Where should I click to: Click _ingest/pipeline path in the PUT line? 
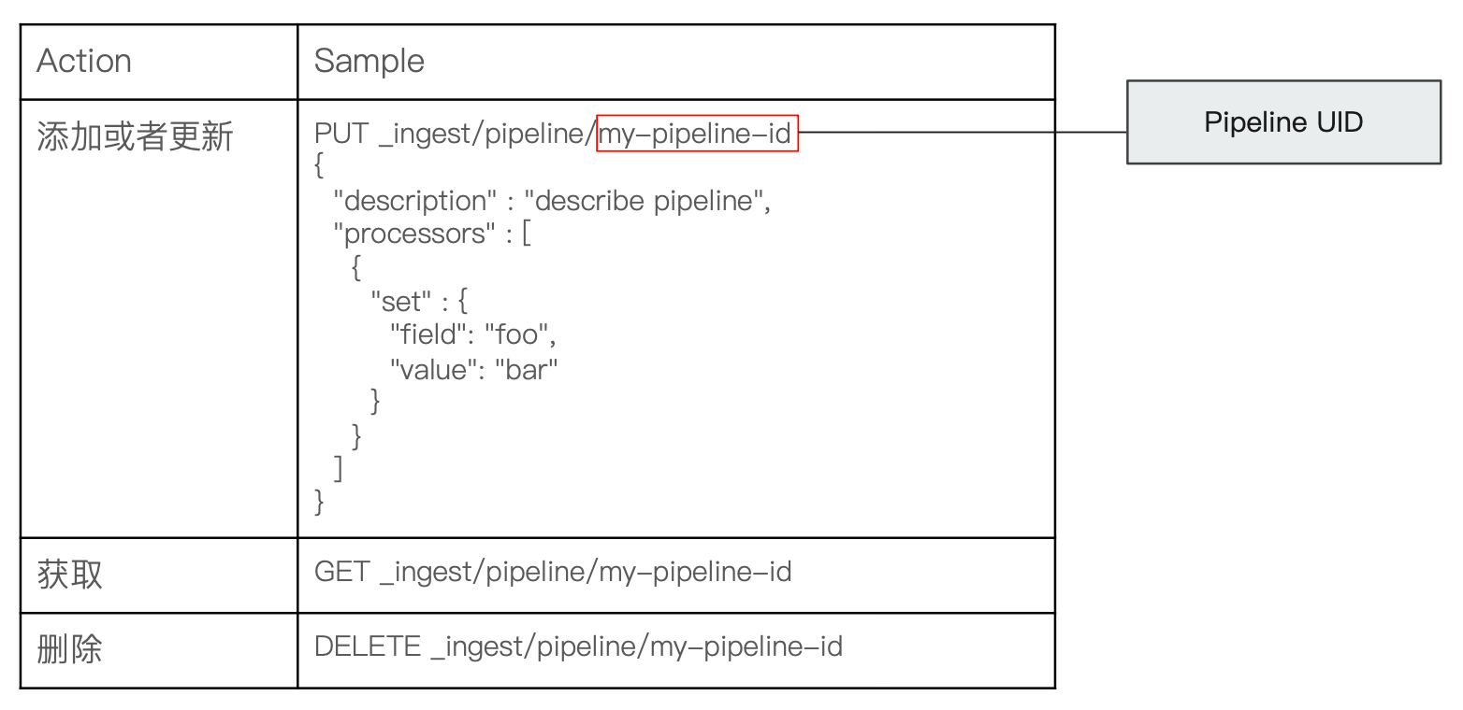(x=486, y=134)
